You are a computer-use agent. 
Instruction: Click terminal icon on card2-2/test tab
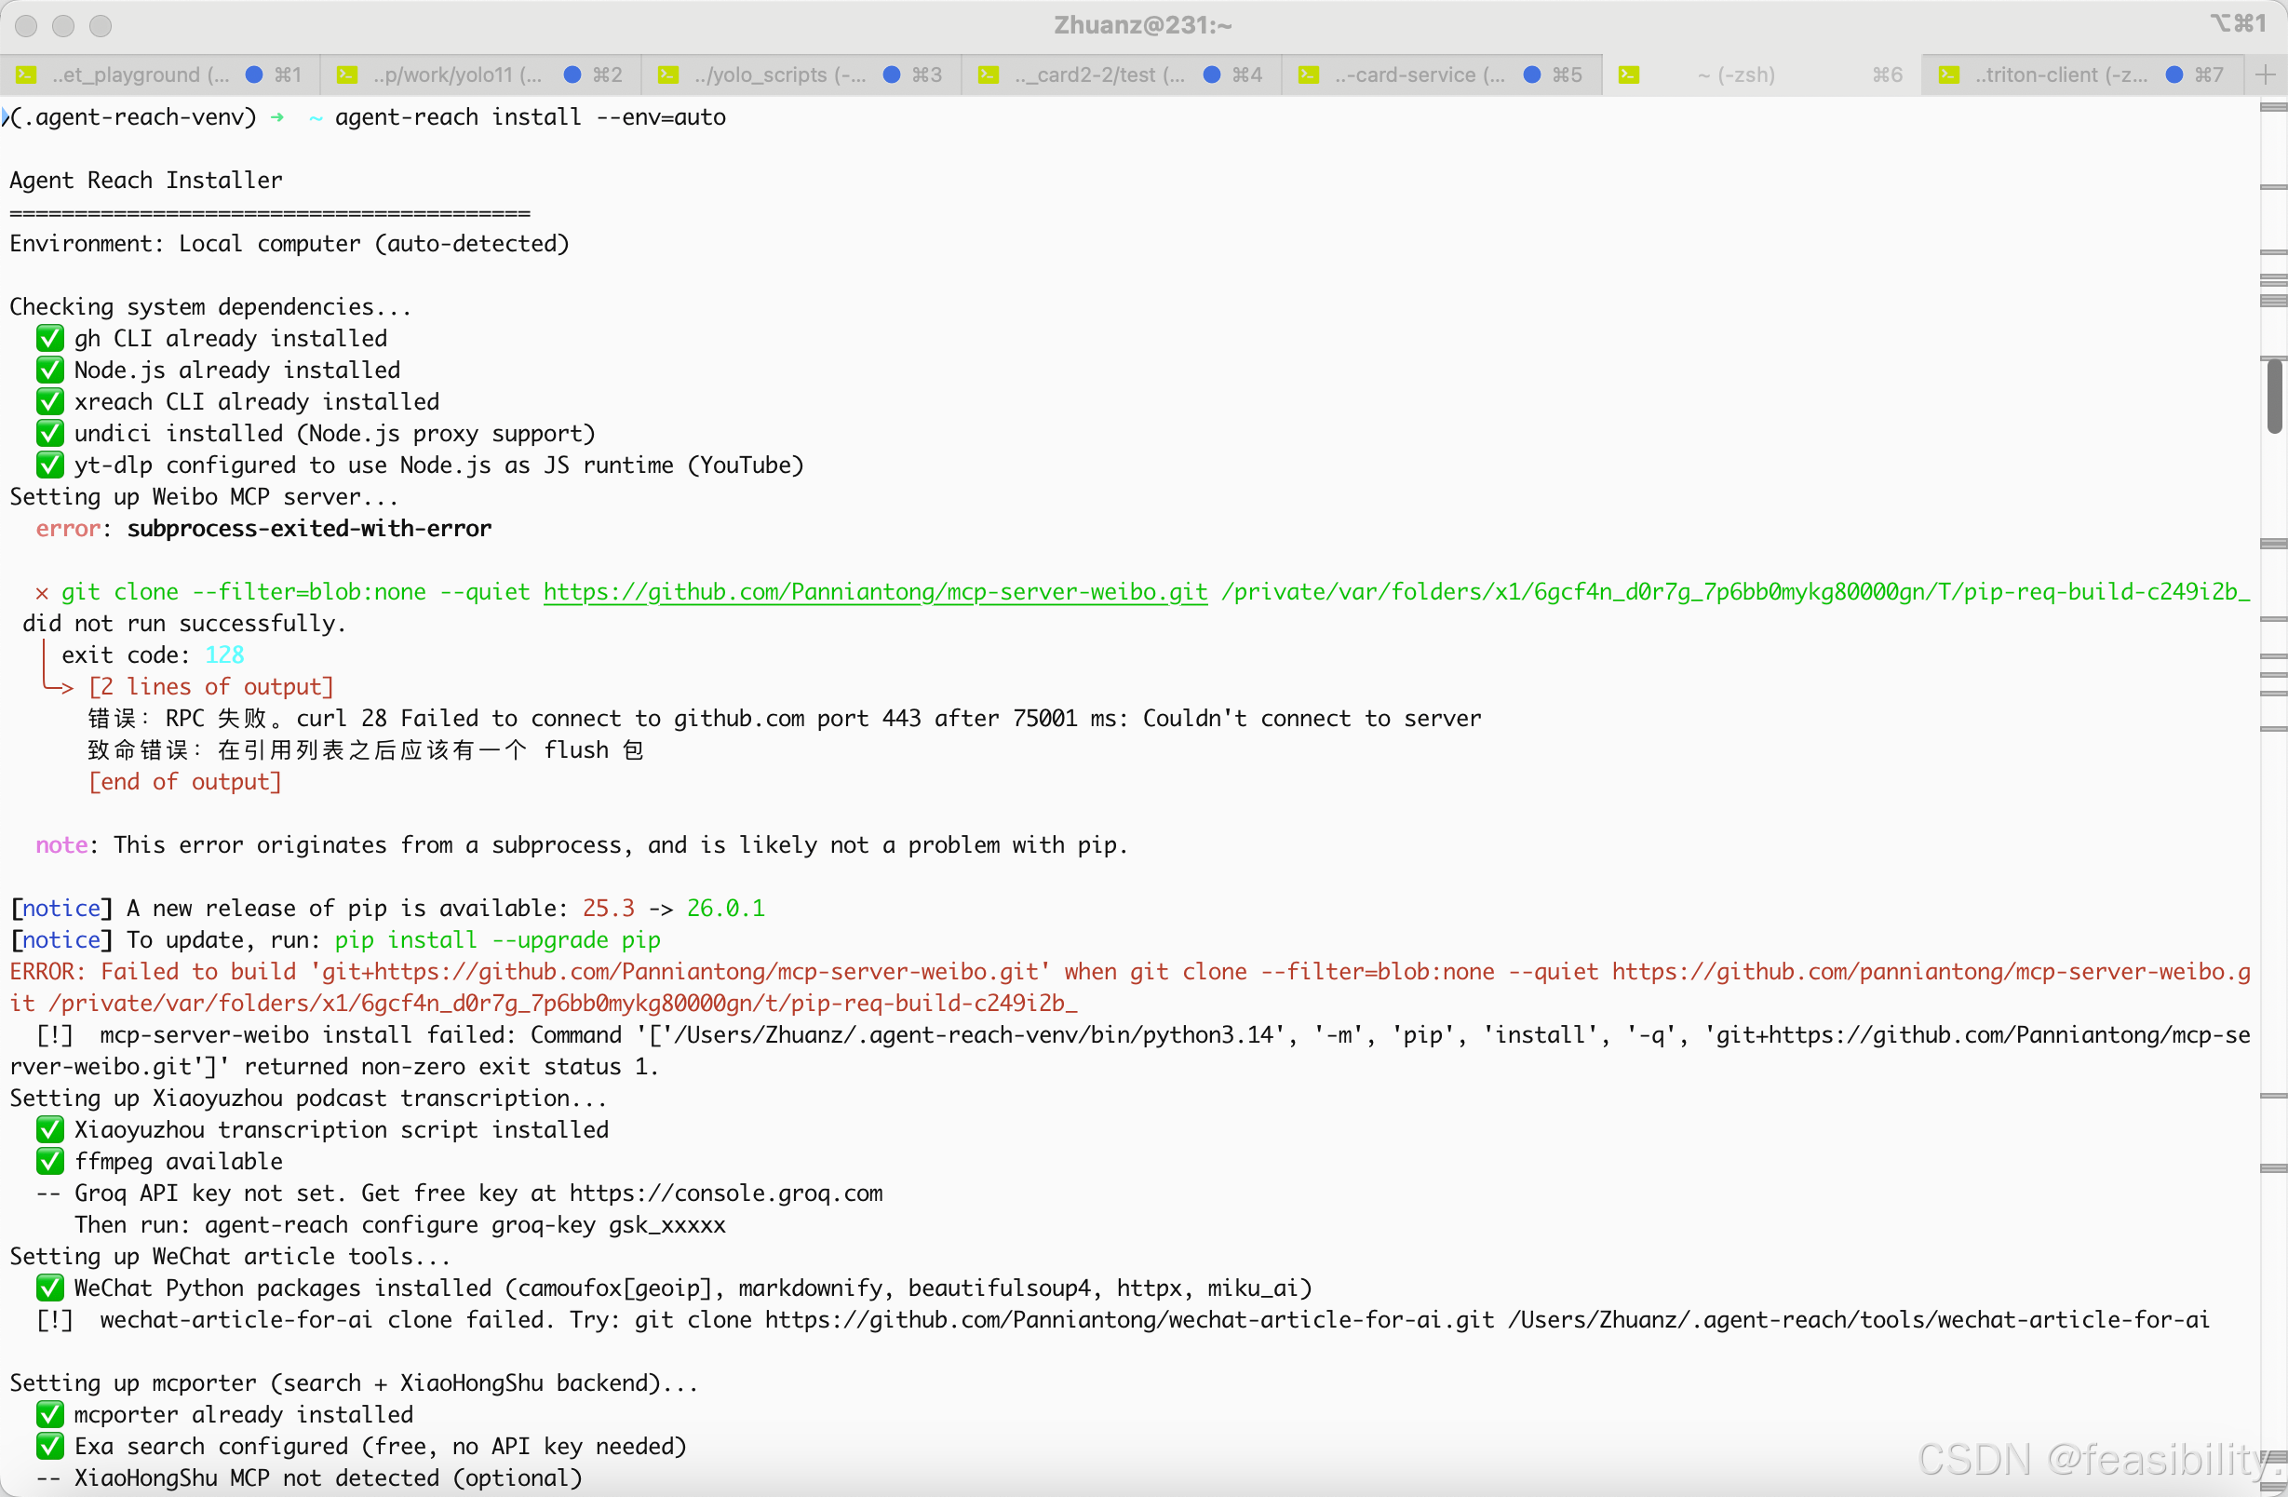pyautogui.click(x=989, y=75)
